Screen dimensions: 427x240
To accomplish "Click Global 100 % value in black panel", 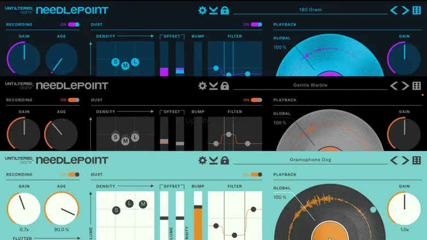I will pos(280,123).
